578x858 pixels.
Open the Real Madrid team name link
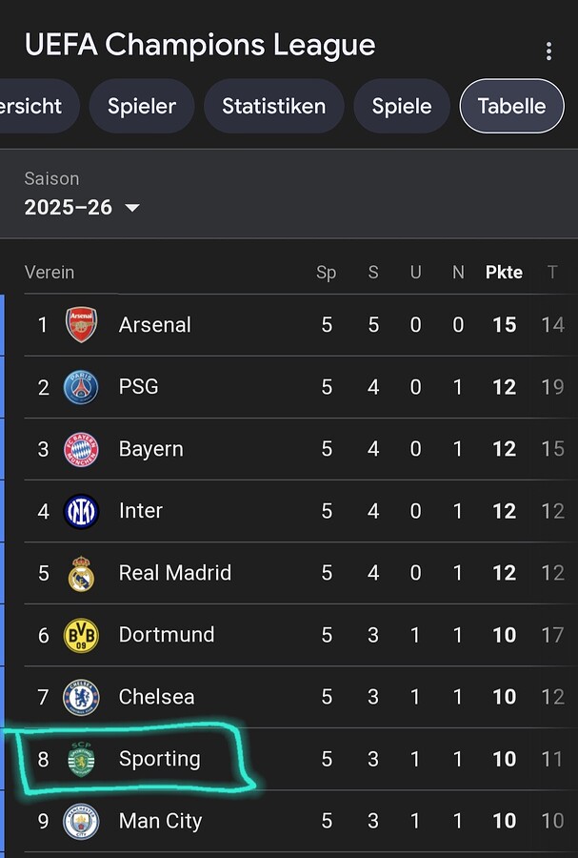(x=175, y=573)
